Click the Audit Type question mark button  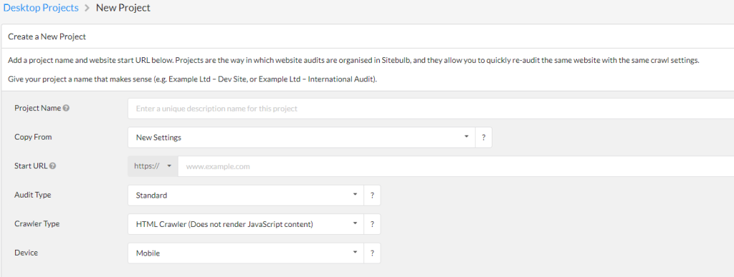pyautogui.click(x=372, y=195)
